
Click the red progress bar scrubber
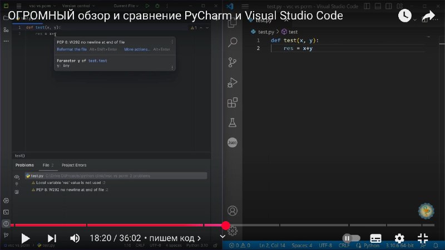click(x=226, y=226)
